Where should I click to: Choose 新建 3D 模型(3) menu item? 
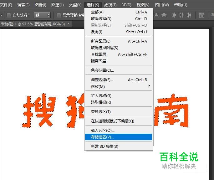click(119, 147)
